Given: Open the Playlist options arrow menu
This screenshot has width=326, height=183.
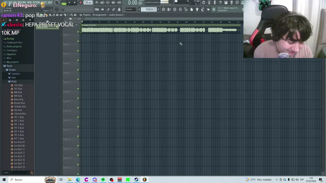Looking at the screenshot, I should point(81,15).
